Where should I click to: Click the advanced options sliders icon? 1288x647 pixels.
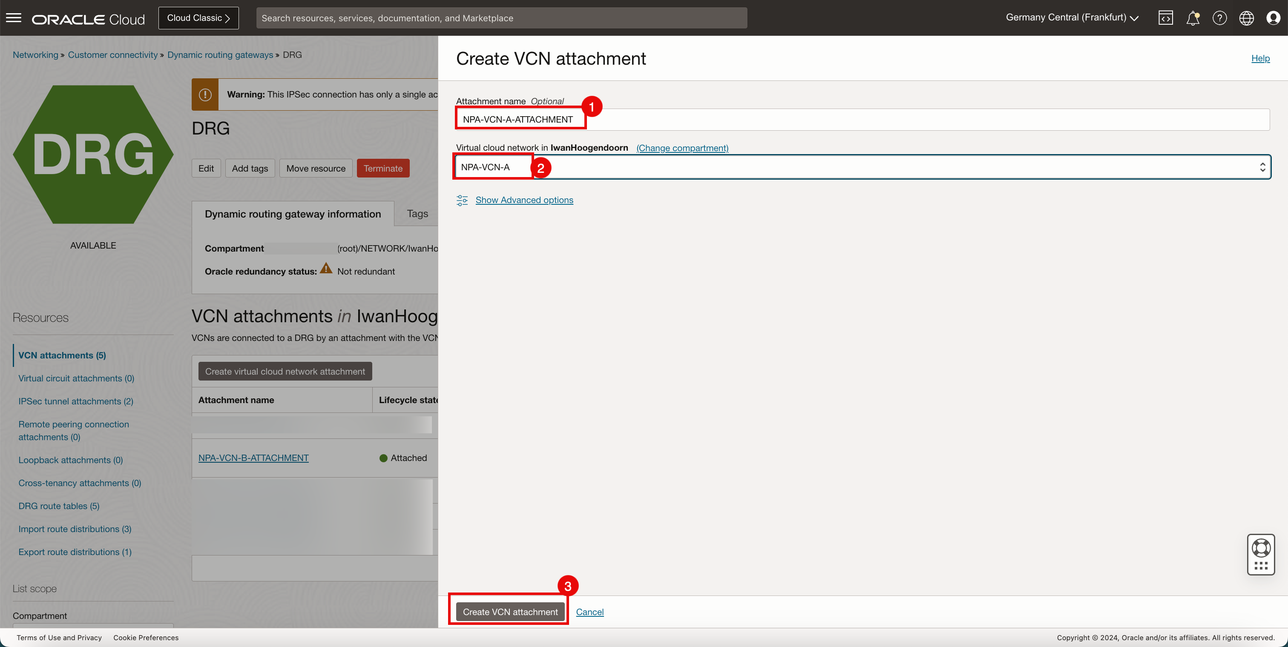462,200
